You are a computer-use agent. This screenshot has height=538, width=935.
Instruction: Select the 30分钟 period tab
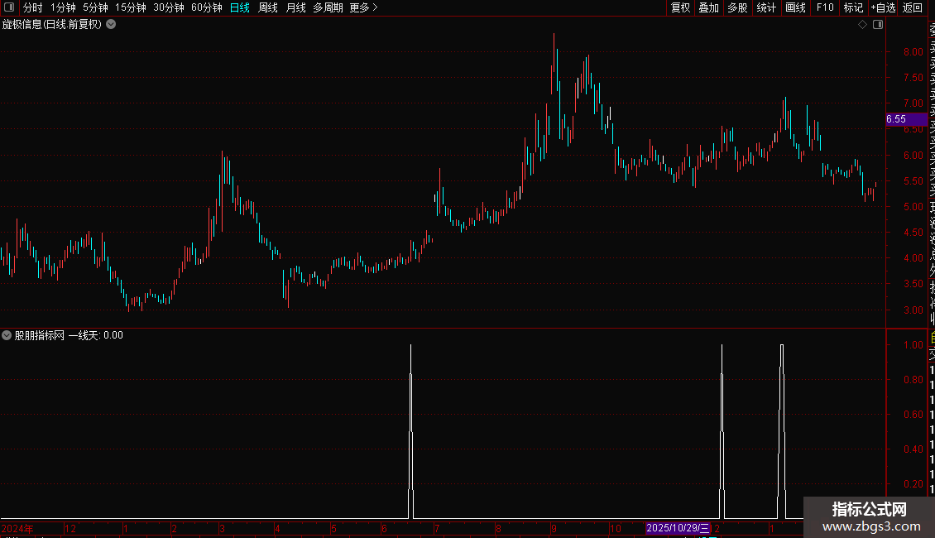tap(169, 7)
